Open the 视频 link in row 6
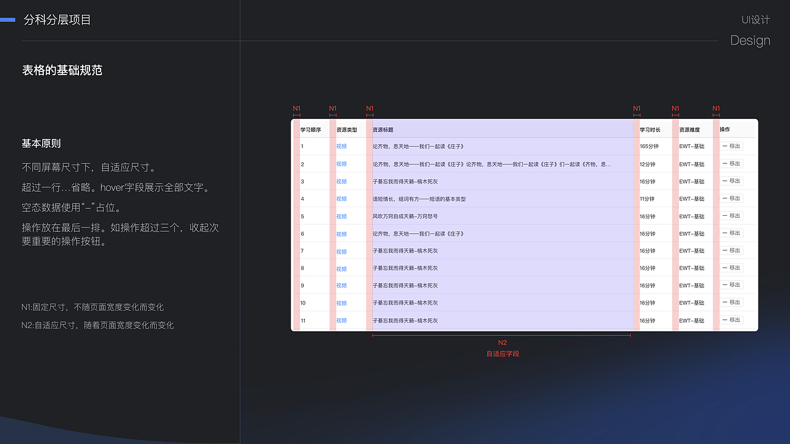 (341, 233)
